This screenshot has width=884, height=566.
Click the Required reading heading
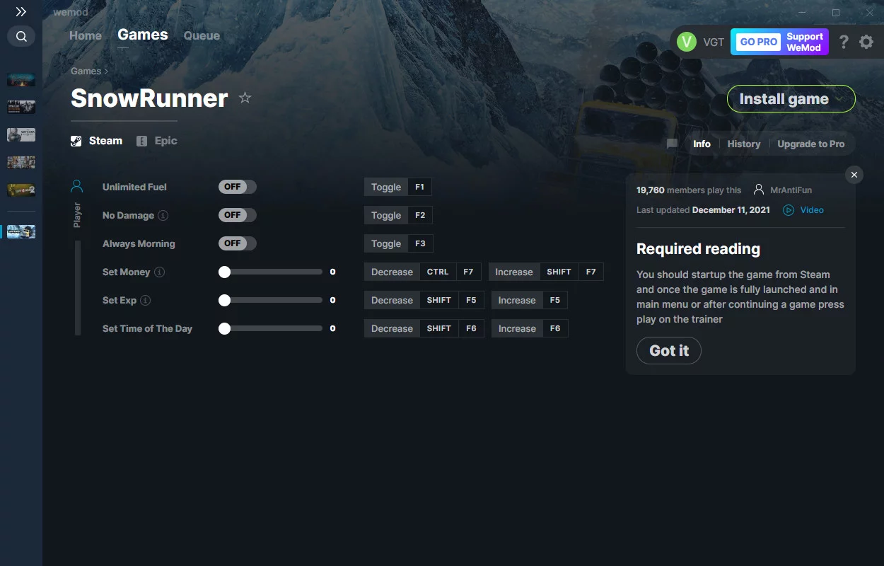coord(698,249)
